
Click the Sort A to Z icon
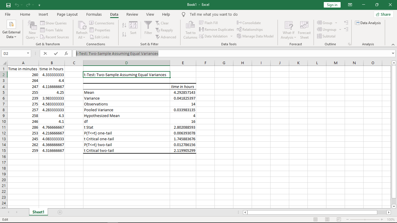click(124, 25)
